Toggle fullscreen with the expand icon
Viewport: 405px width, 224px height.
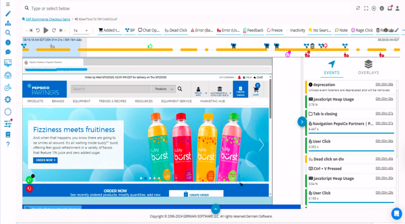[366, 8]
